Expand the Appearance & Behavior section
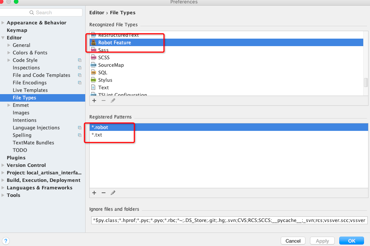Viewport: 370px width, 246px height. [3, 23]
